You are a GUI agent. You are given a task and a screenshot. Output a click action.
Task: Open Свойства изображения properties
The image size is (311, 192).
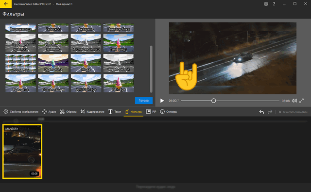pyautogui.click(x=21, y=112)
